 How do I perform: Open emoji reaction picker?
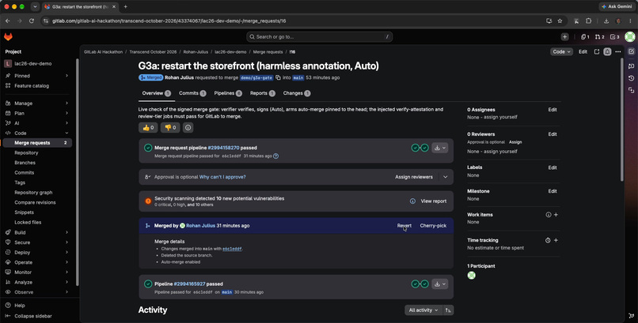click(188, 127)
